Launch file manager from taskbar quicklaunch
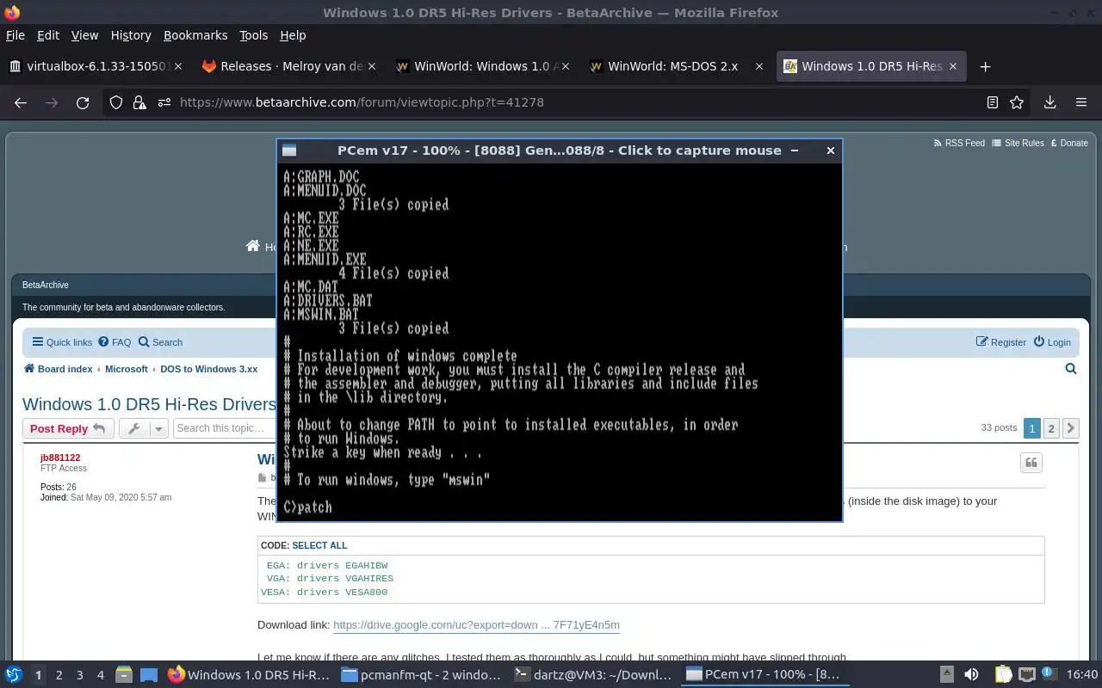The height and width of the screenshot is (688, 1102). pos(123,675)
